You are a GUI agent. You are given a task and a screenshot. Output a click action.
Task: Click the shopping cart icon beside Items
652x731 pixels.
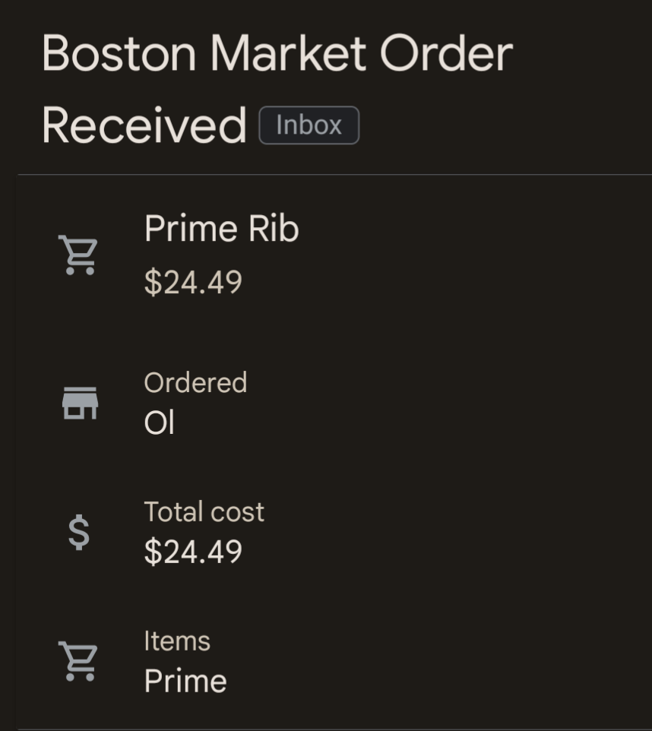click(78, 661)
